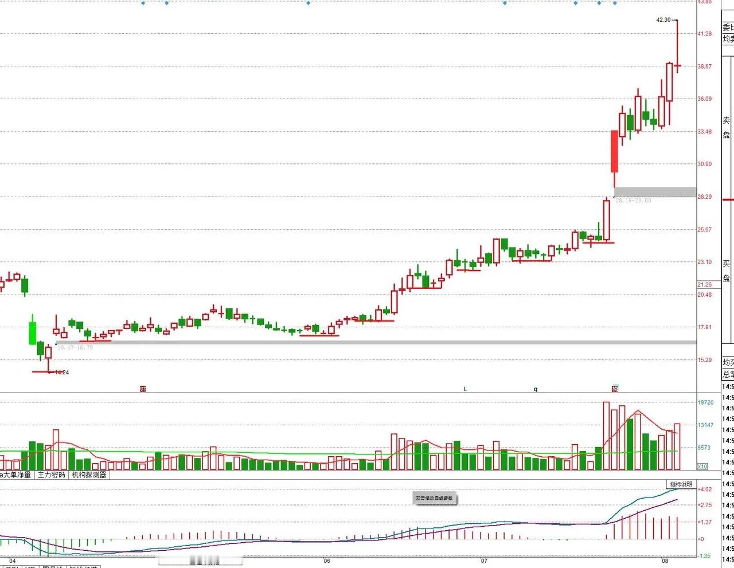The width and height of the screenshot is (734, 568).
Task: Click the X10 volume scale box
Action: coord(702,467)
